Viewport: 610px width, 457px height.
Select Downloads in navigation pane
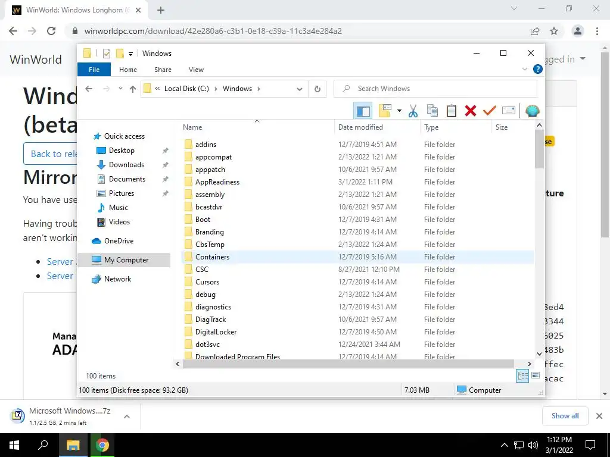[126, 165]
